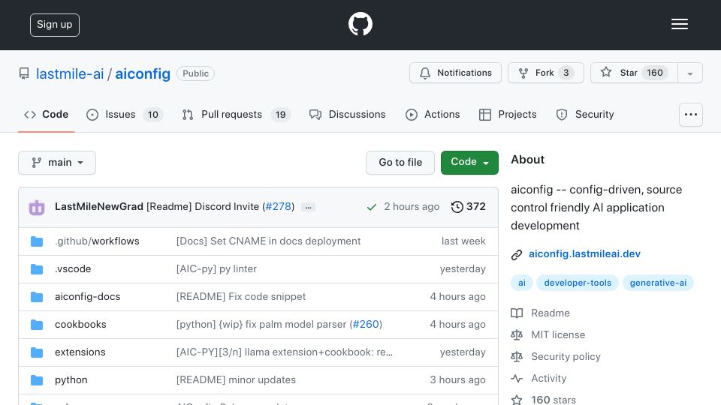Click the extensions folder icon
The width and height of the screenshot is (721, 405).
coord(37,352)
